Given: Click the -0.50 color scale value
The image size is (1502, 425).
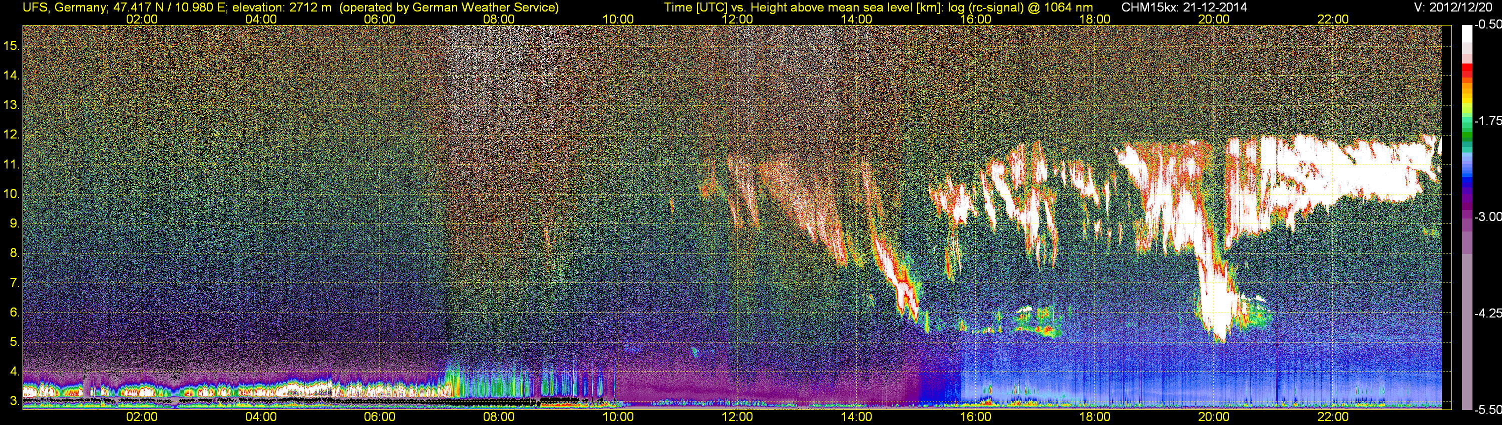Looking at the screenshot, I should click(1487, 25).
